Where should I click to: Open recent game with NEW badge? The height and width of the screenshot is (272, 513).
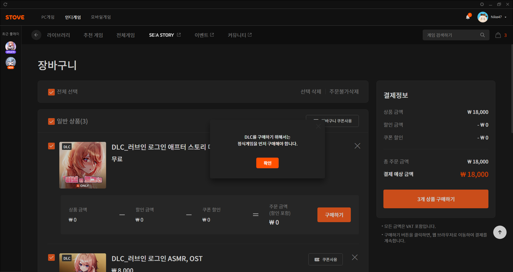[x=11, y=63]
